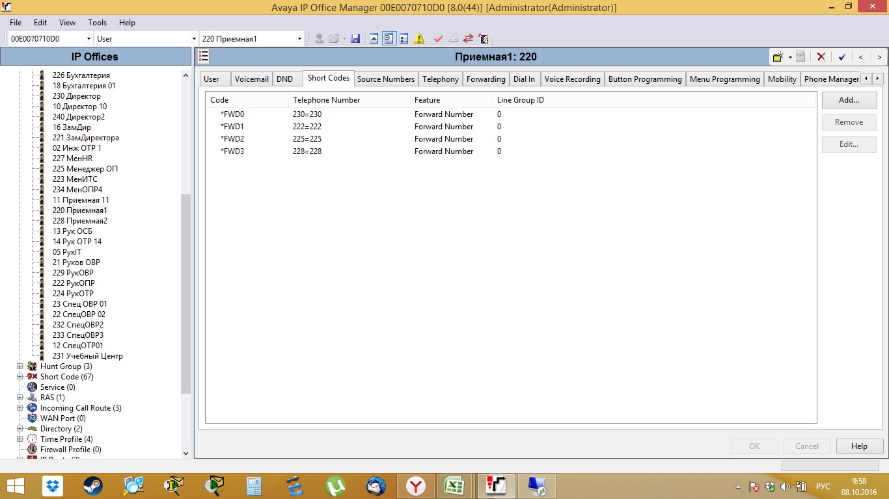This screenshot has width=889, height=499.
Task: Open the View menu
Action: coord(67,23)
